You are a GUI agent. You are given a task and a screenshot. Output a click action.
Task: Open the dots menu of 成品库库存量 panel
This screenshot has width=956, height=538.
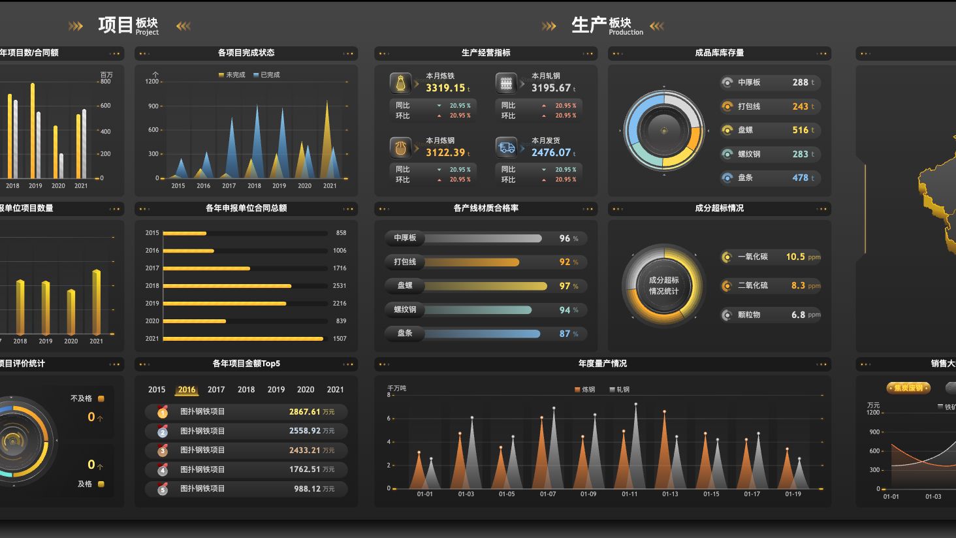(x=821, y=54)
